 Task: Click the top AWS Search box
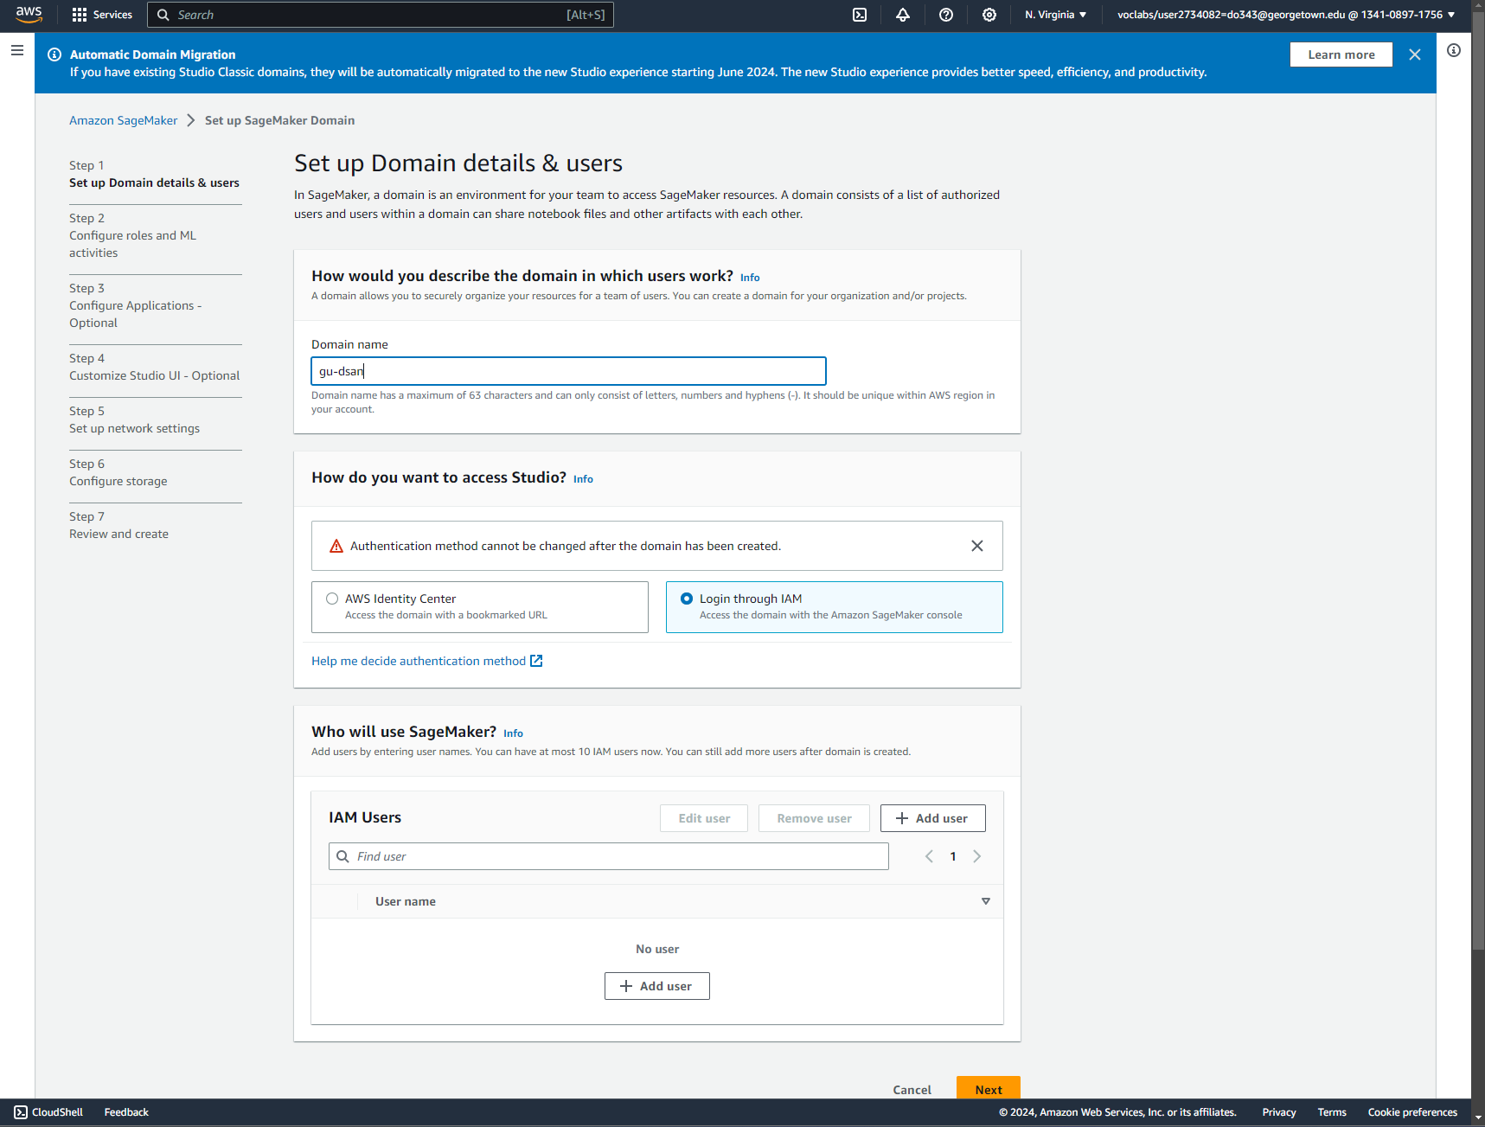tap(381, 15)
